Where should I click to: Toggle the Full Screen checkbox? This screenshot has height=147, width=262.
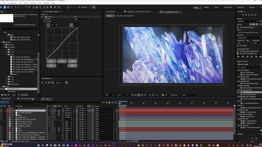pos(238,45)
